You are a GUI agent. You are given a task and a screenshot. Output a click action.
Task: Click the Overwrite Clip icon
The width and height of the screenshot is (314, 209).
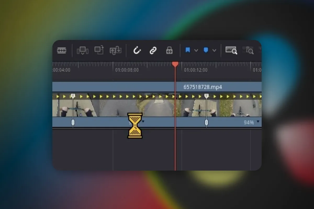click(x=99, y=50)
